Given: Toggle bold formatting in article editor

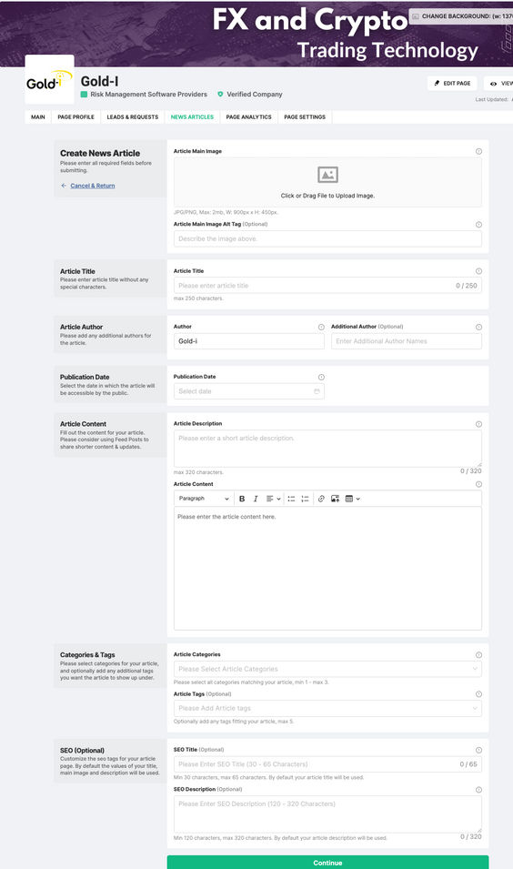Looking at the screenshot, I should tap(242, 499).
